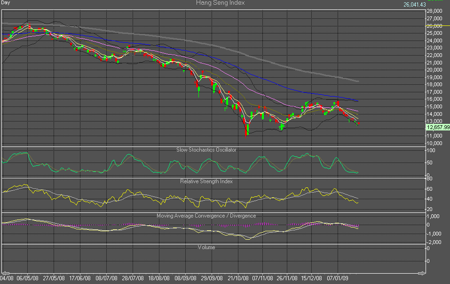This screenshot has height=284, width=450.
Task: Select the "19,000" level on the price axis
Action: 434,77
